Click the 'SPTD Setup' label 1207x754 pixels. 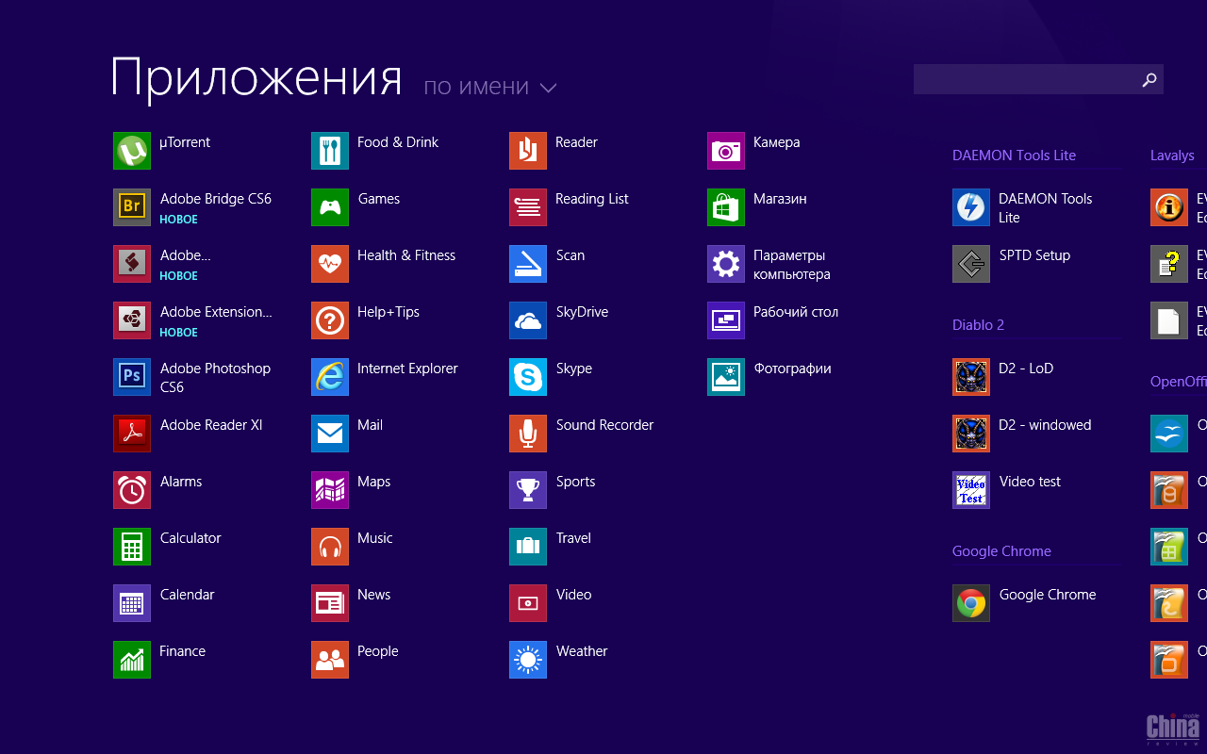click(x=1034, y=255)
